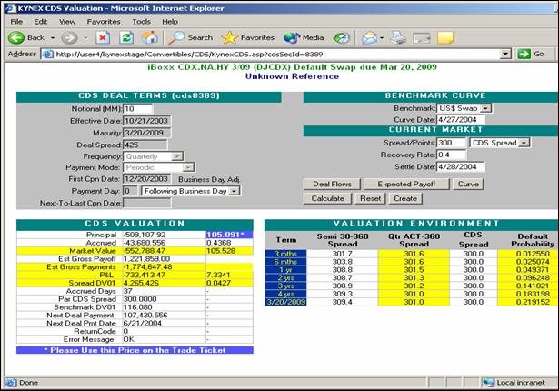Click the Spread/Points input field

pos(451,143)
